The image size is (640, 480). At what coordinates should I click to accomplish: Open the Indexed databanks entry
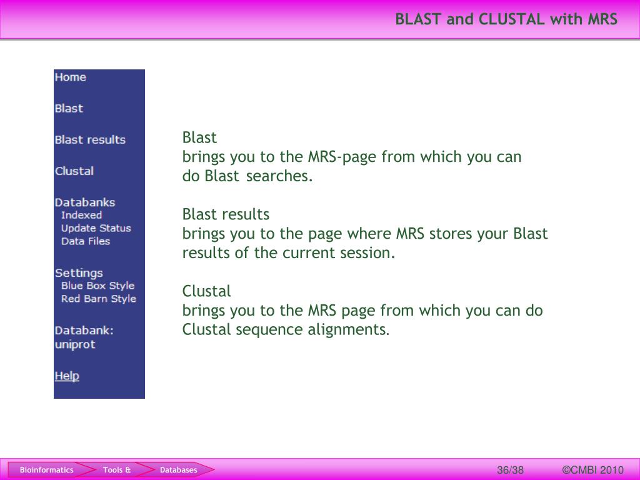tap(82, 215)
